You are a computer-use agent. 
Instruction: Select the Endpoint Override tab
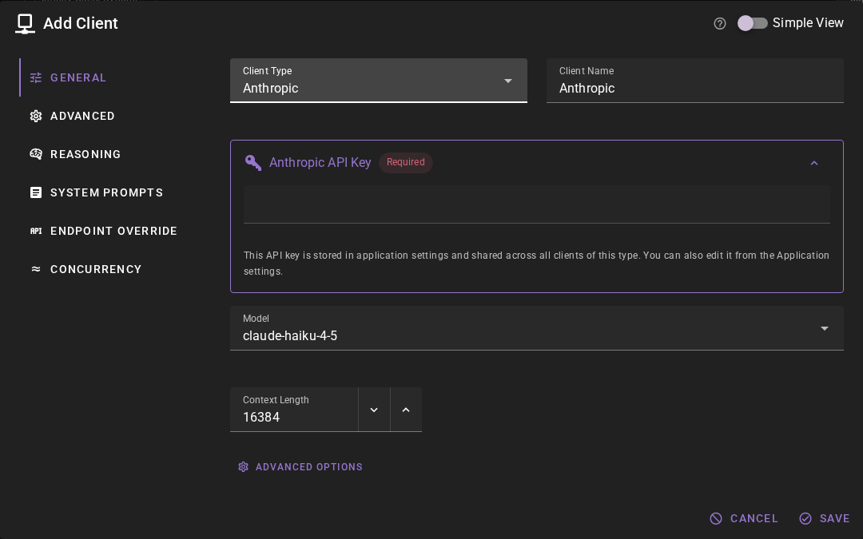(103, 231)
